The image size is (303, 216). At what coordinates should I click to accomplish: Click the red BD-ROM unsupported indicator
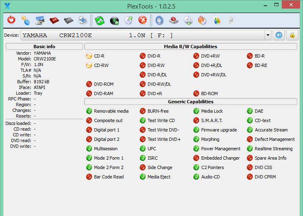pos(196,94)
